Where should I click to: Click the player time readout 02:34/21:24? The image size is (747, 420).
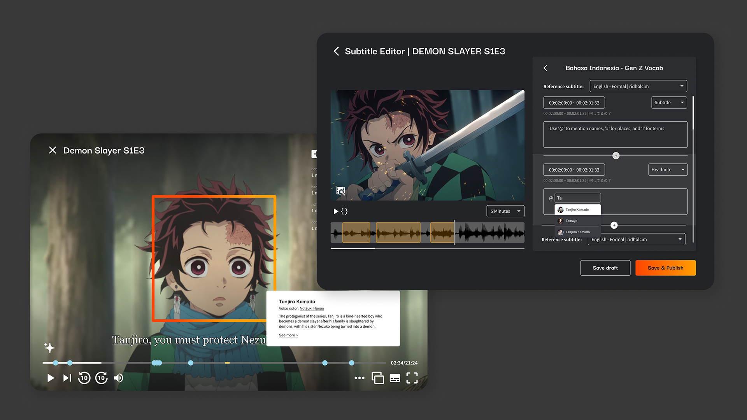404,363
